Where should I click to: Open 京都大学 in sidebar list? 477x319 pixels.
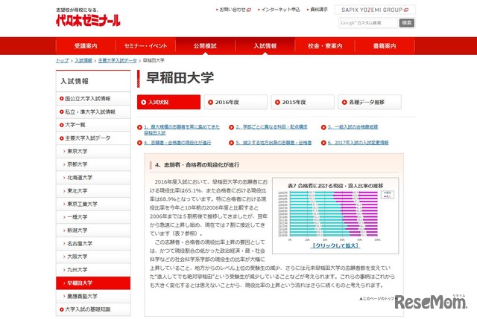click(x=93, y=164)
